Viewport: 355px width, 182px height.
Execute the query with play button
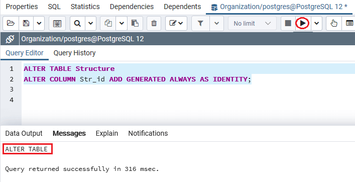click(303, 23)
